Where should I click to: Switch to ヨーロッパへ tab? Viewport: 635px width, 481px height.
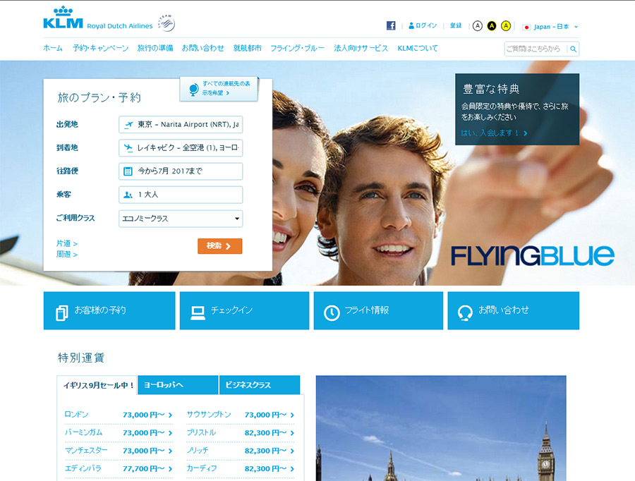pos(178,385)
